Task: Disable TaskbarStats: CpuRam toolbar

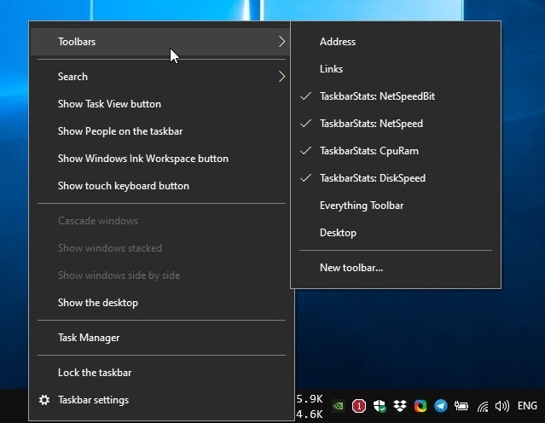Action: tap(368, 151)
